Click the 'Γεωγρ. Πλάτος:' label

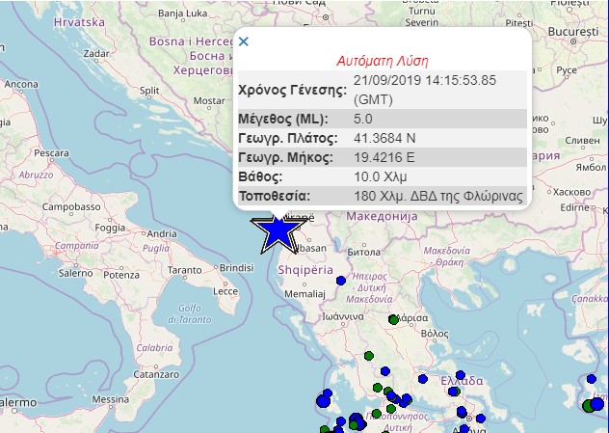tap(288, 138)
